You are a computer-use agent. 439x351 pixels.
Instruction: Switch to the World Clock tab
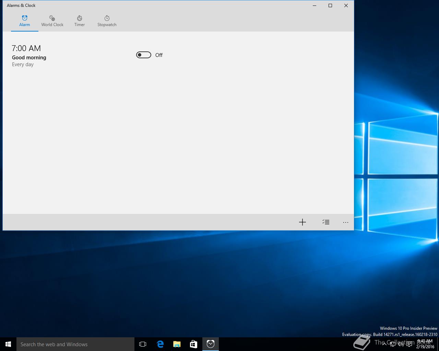click(52, 21)
